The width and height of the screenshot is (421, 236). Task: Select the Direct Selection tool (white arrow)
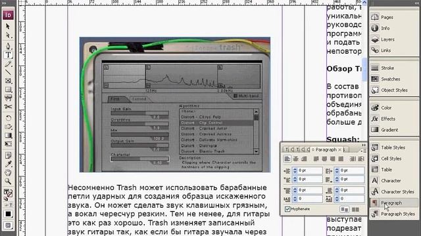(x=8, y=35)
